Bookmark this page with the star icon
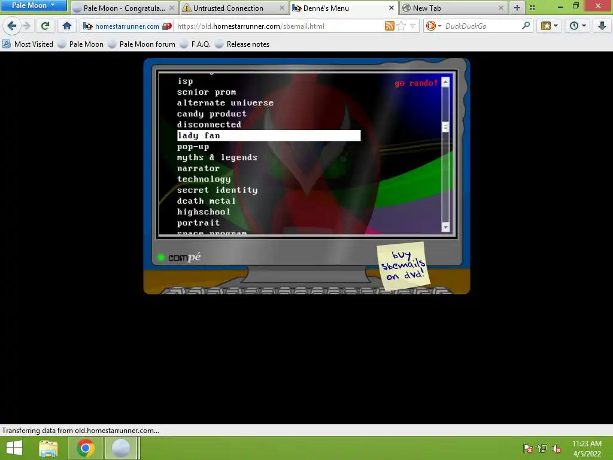The image size is (613, 460). click(401, 26)
